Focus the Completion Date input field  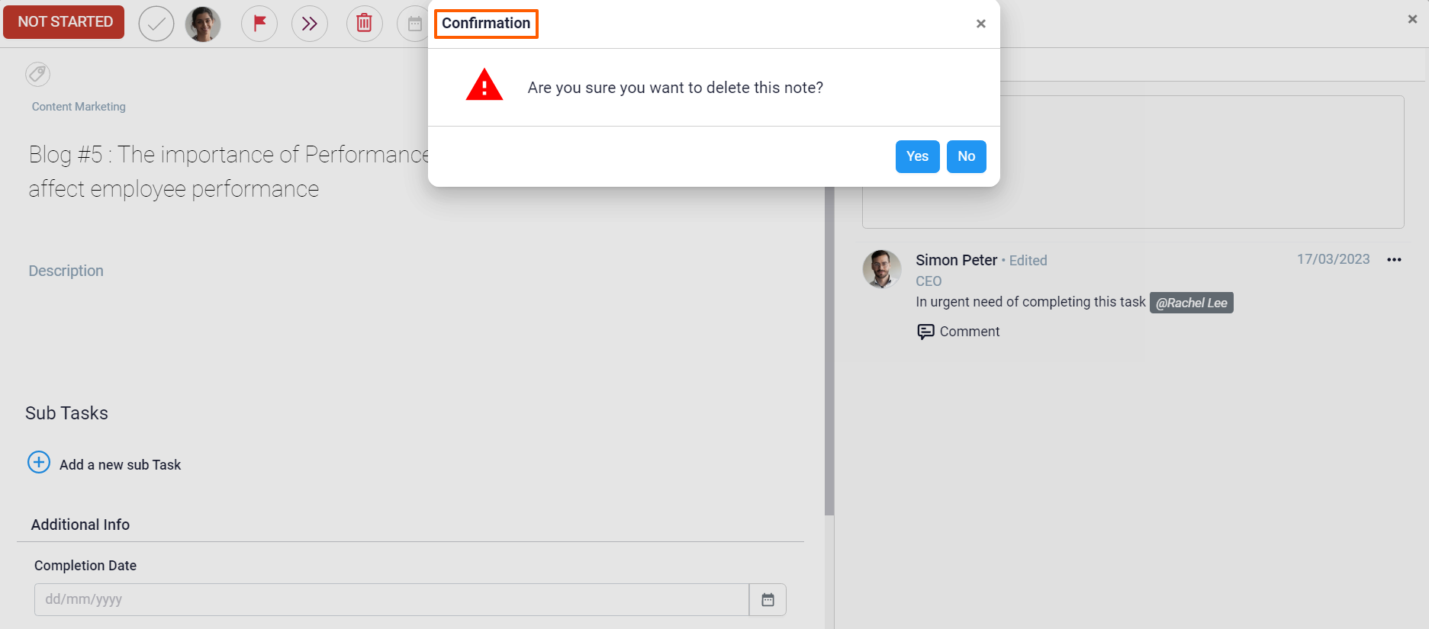click(x=391, y=600)
